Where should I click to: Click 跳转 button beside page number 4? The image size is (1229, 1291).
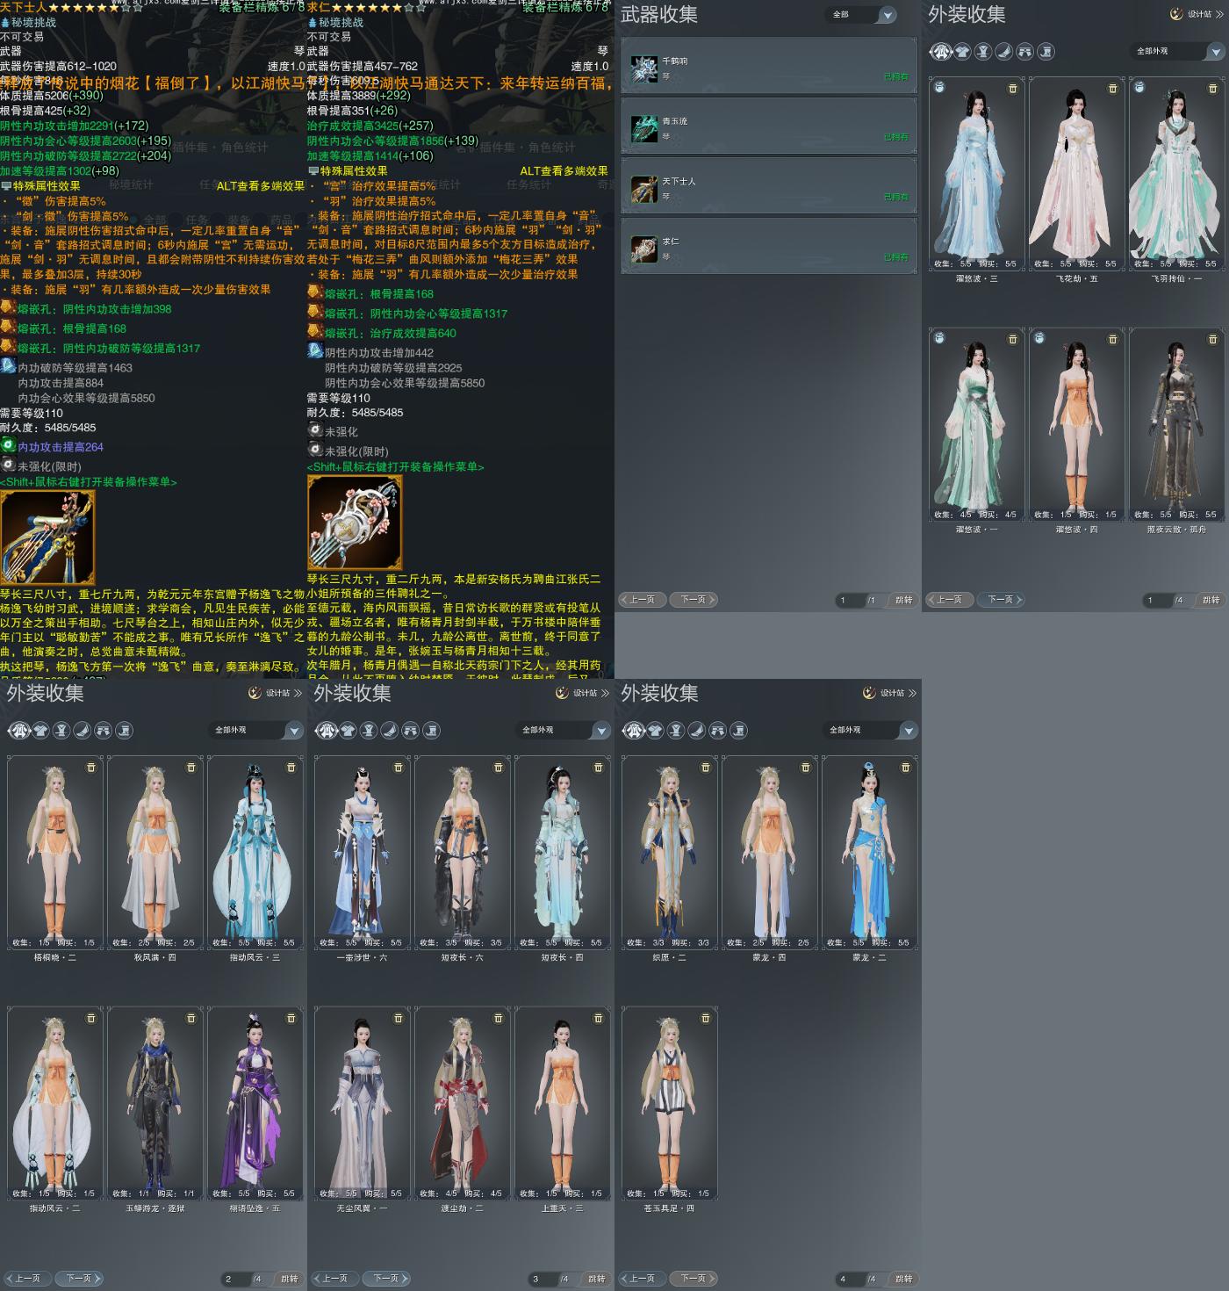[903, 1279]
